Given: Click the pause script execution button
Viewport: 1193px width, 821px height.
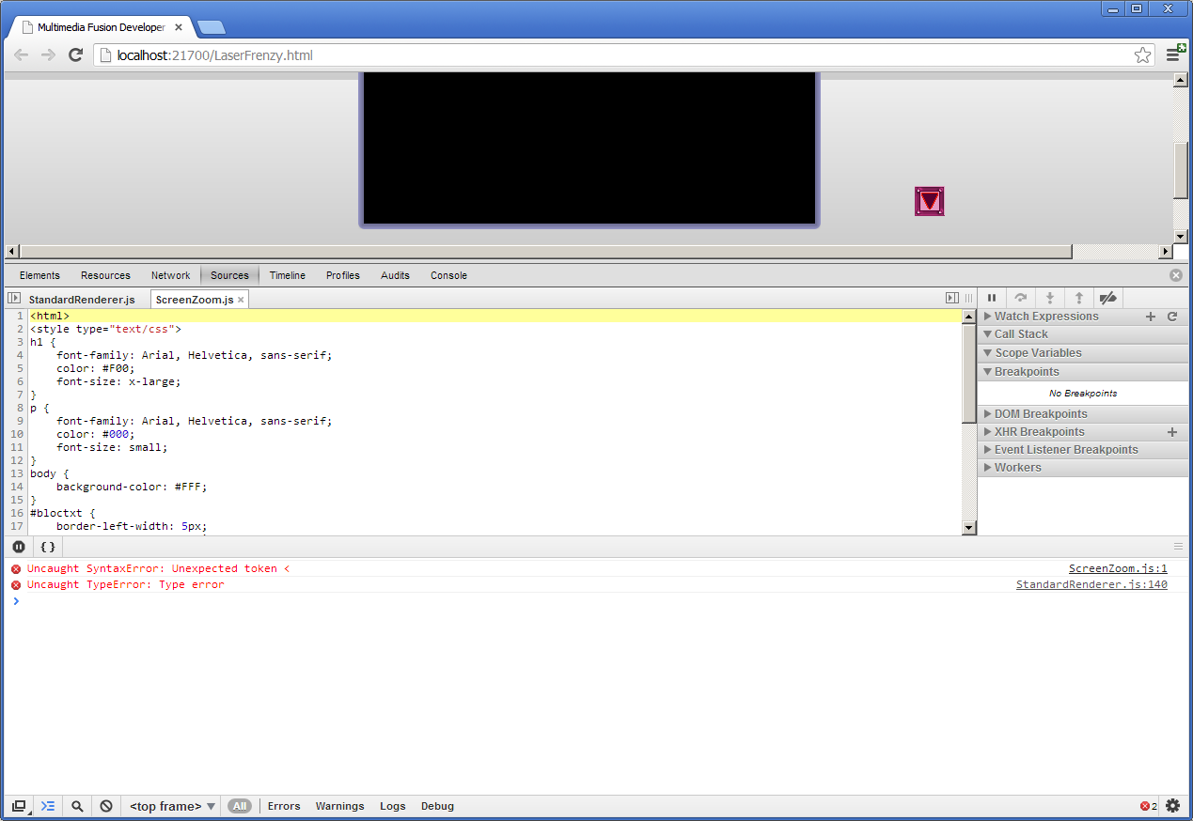Looking at the screenshot, I should (991, 298).
